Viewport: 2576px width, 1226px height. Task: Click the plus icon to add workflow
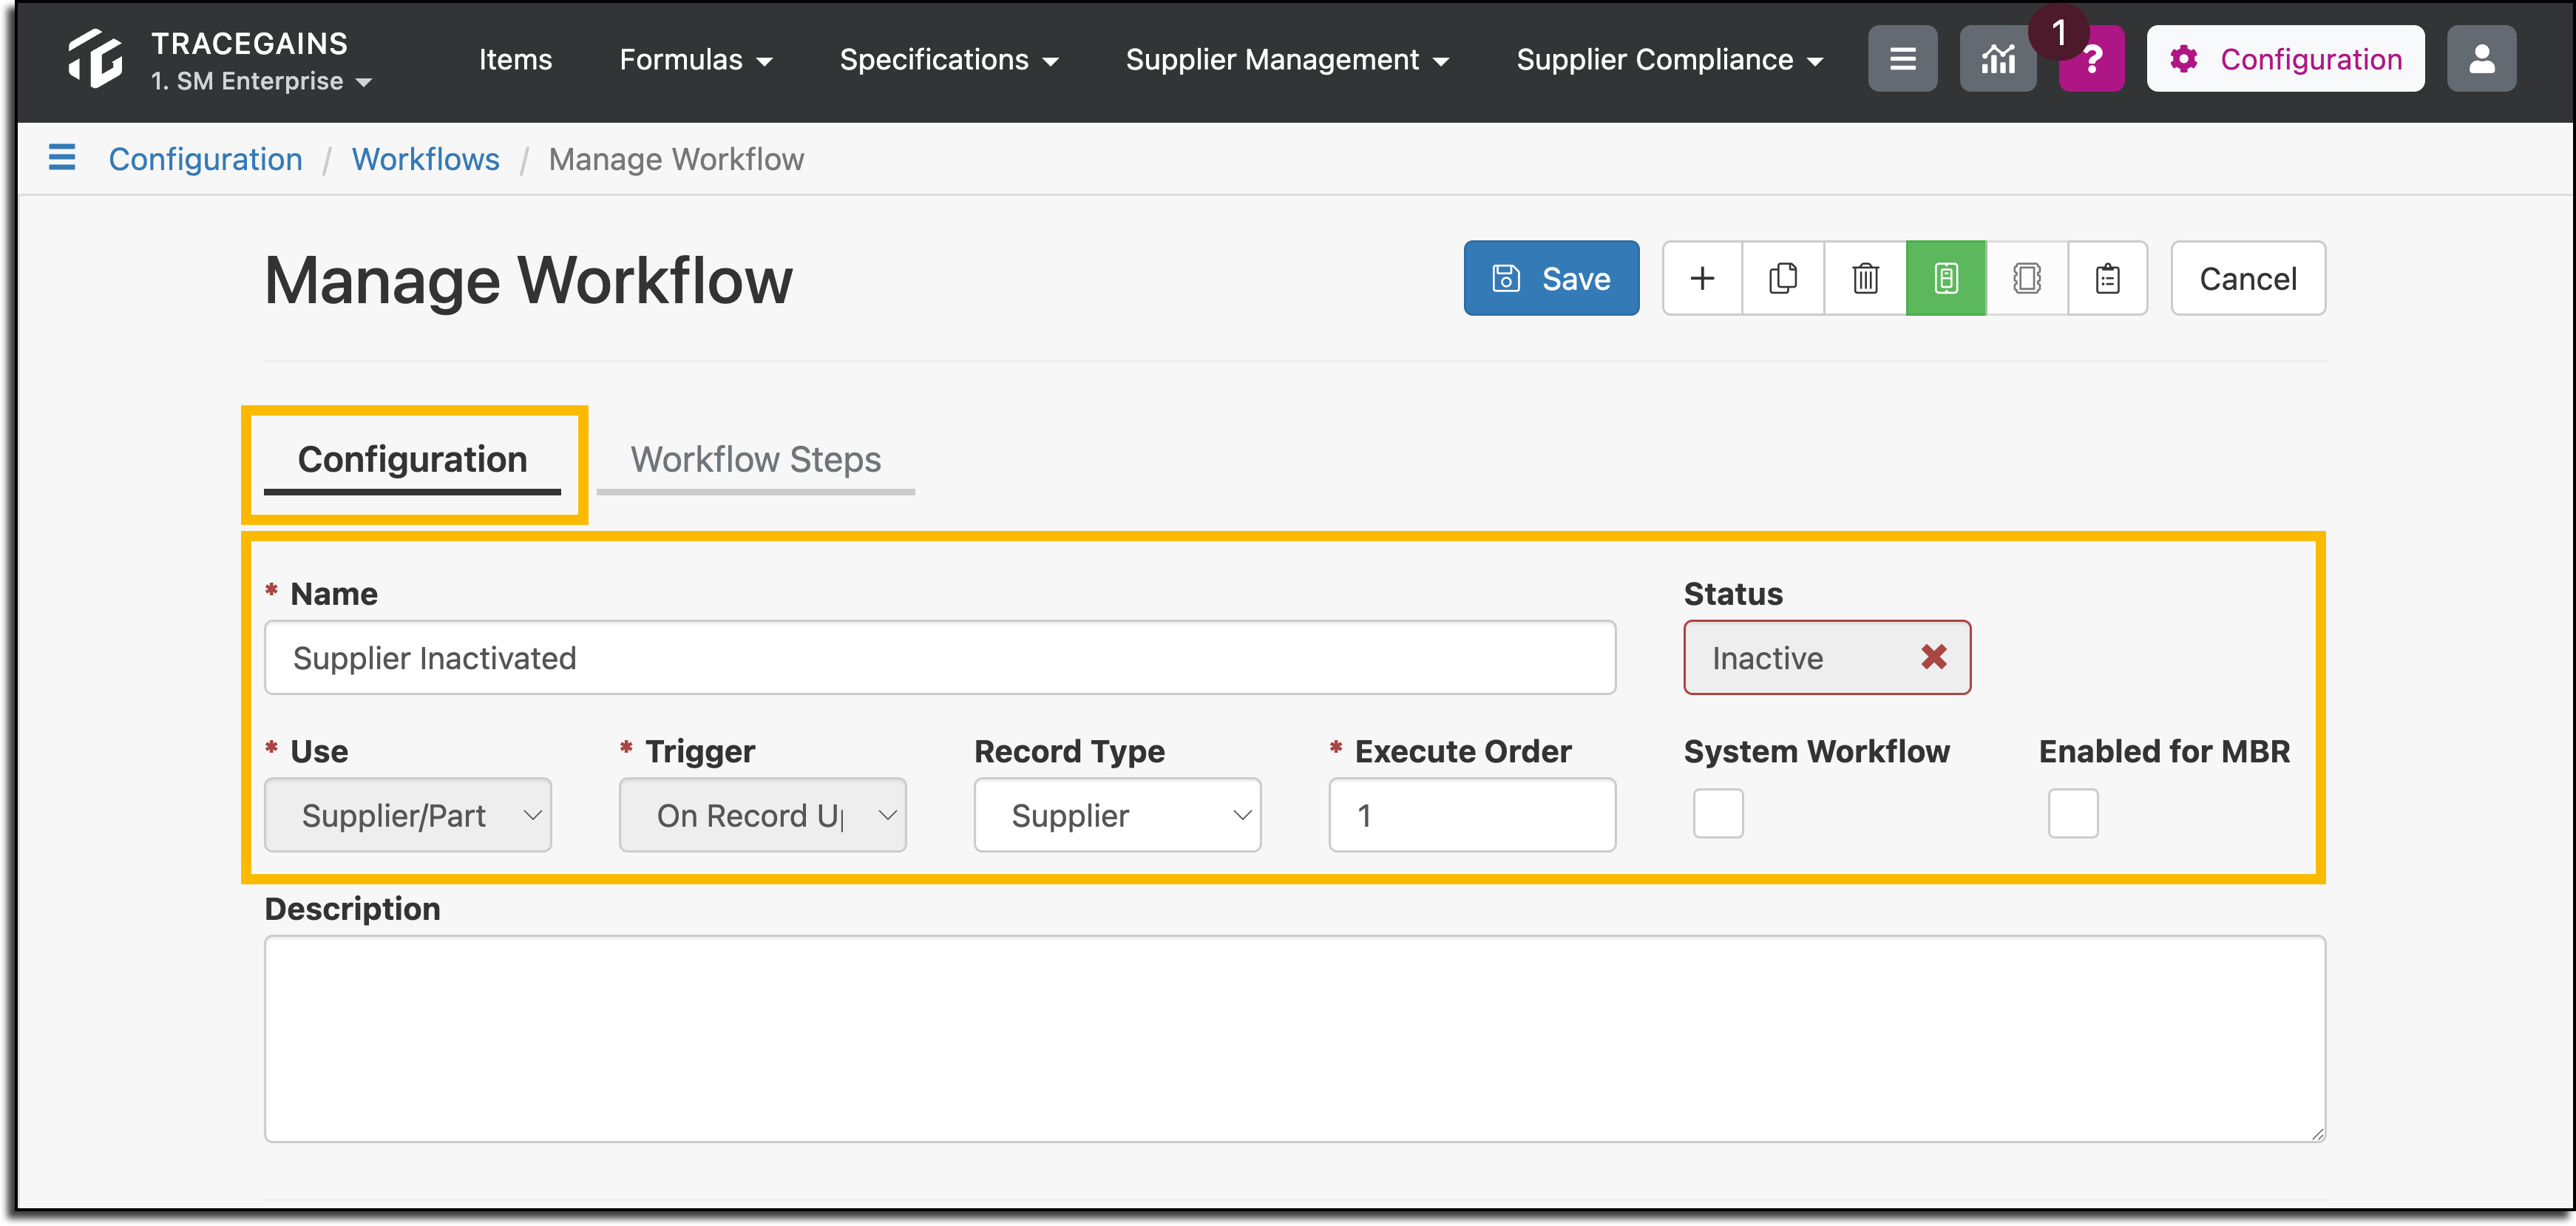[x=1702, y=278]
